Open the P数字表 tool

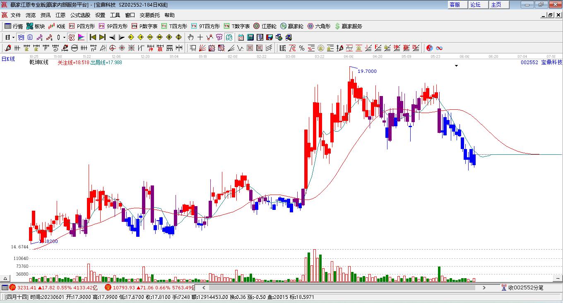[x=144, y=26]
